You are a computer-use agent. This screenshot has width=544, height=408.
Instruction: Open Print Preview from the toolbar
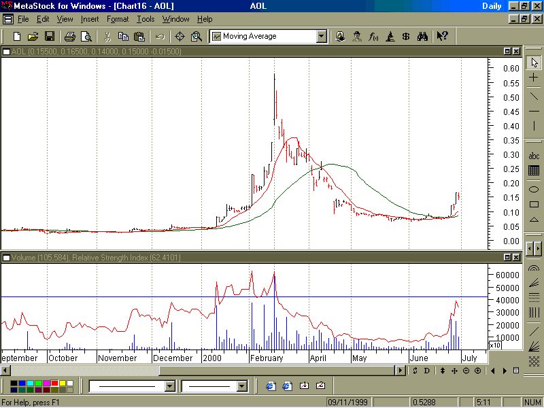tap(86, 37)
